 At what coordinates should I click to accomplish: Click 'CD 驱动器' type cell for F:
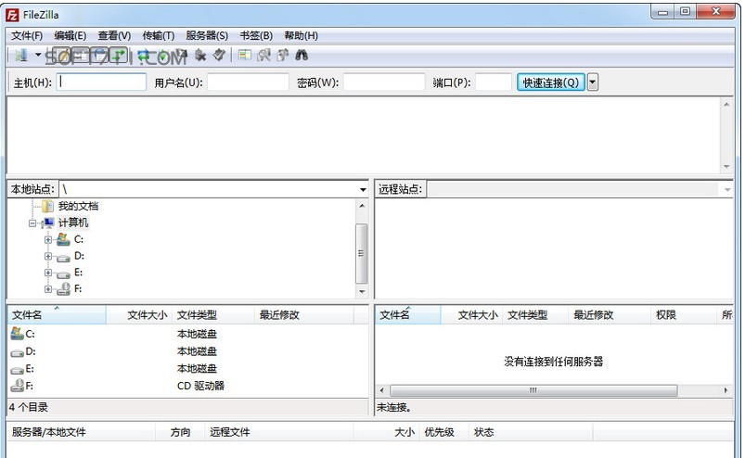[200, 386]
